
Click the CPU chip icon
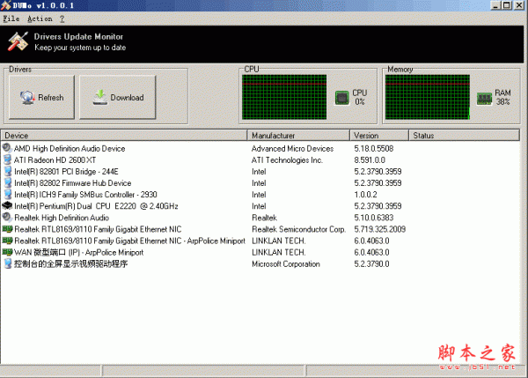pos(341,98)
